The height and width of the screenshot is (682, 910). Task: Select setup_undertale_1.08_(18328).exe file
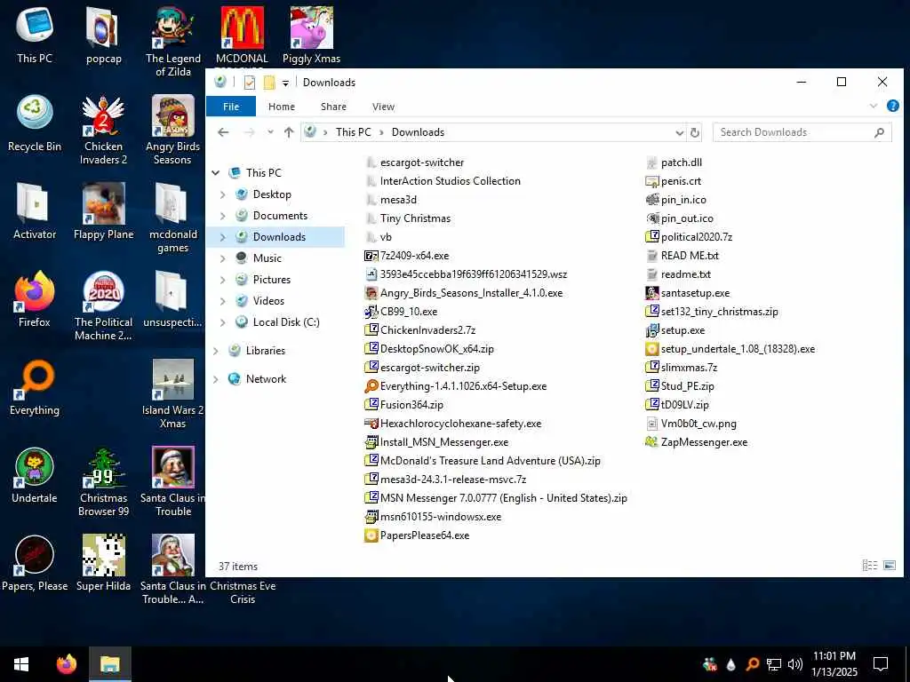730,349
